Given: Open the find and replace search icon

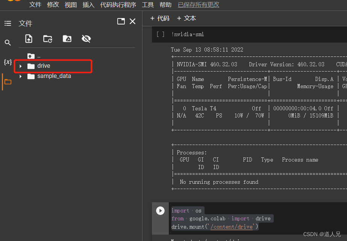Looking at the screenshot, I should tap(8, 43).
